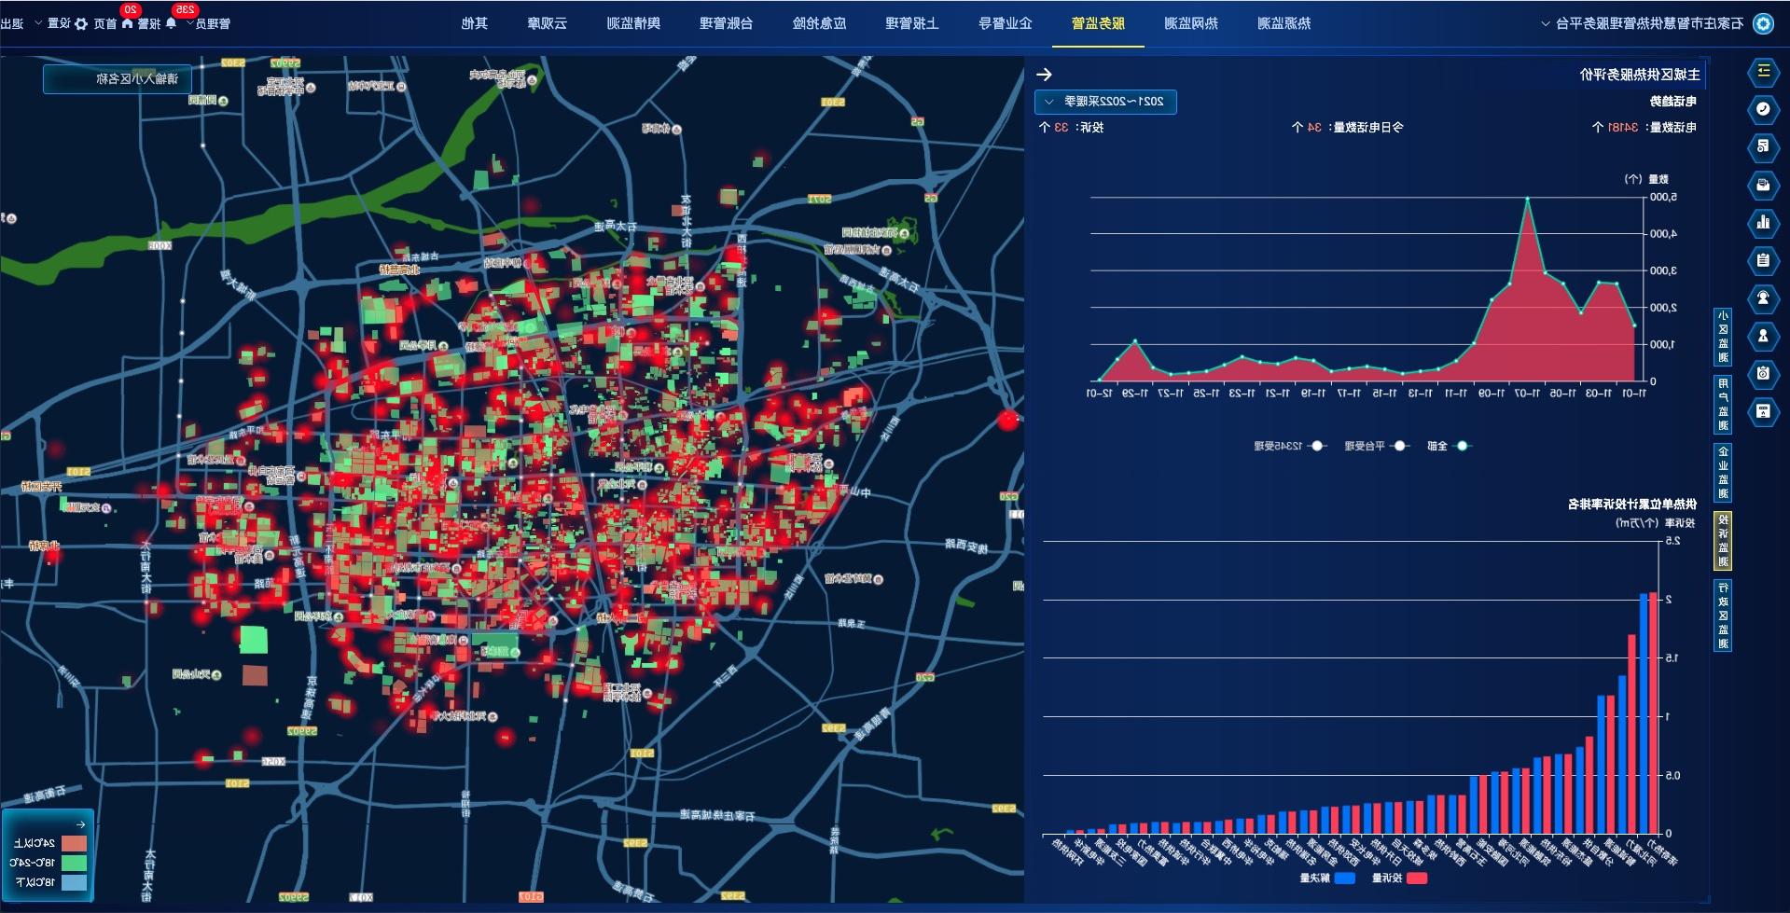This screenshot has height=913, width=1790.
Task: Click the 设置 settings link
Action: [60, 23]
